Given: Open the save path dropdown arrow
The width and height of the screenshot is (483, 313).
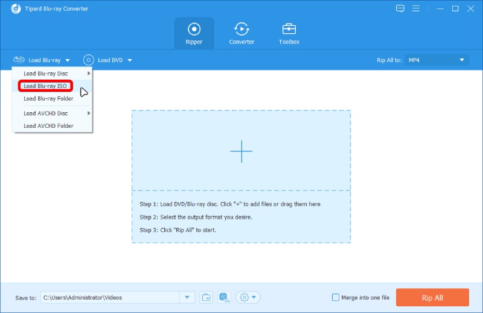Looking at the screenshot, I should click(187, 297).
